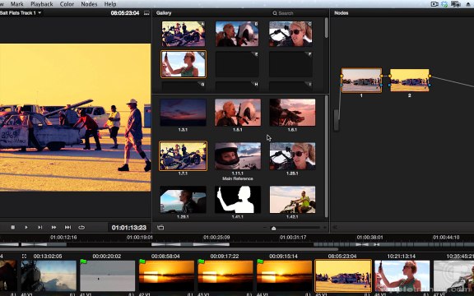474x296 pixels.
Task: Select clip 46 at 10:21:13:14
Action: click(x=402, y=275)
